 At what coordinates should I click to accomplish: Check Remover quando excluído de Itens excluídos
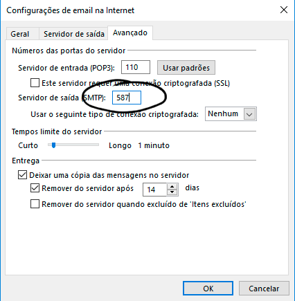tap(35, 204)
